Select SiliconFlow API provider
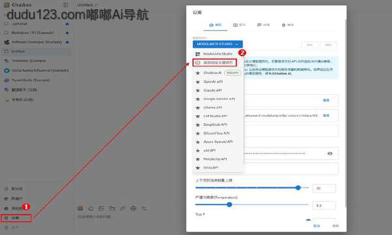The width and height of the screenshot is (392, 235). [x=216, y=133]
